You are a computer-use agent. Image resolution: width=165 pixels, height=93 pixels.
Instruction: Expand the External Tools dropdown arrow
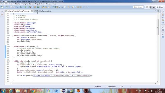click(x=32, y=7)
